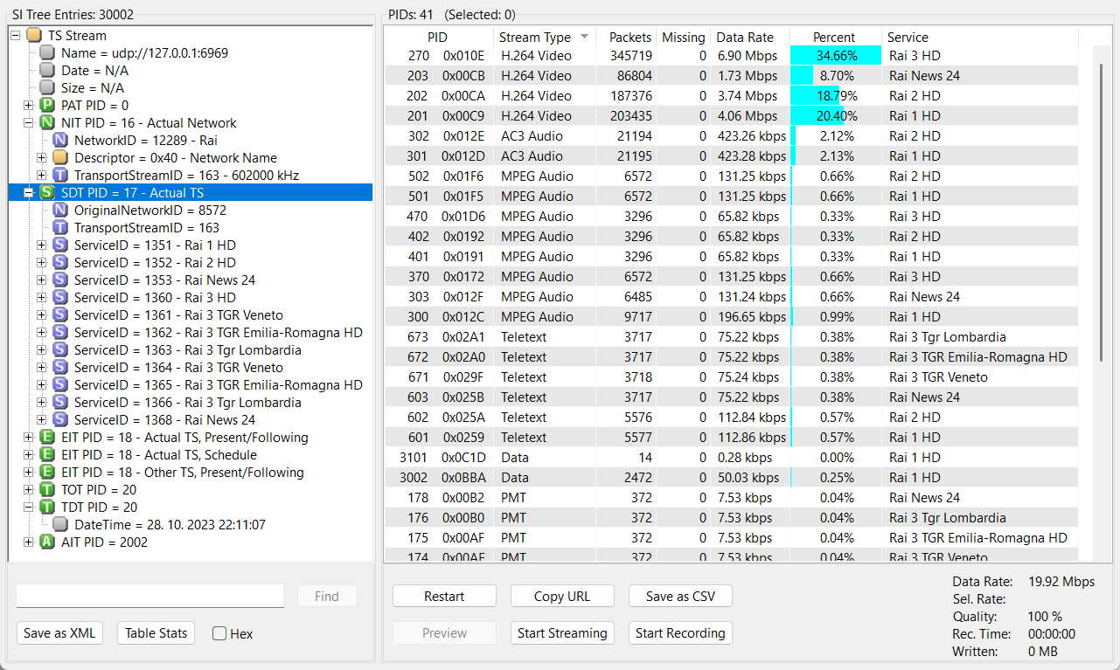The image size is (1120, 670).
Task: Collapse the SDT PID = 17 node
Action: [x=29, y=193]
